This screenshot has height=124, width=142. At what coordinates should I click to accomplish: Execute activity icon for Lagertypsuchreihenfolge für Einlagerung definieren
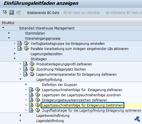tap(38, 90)
